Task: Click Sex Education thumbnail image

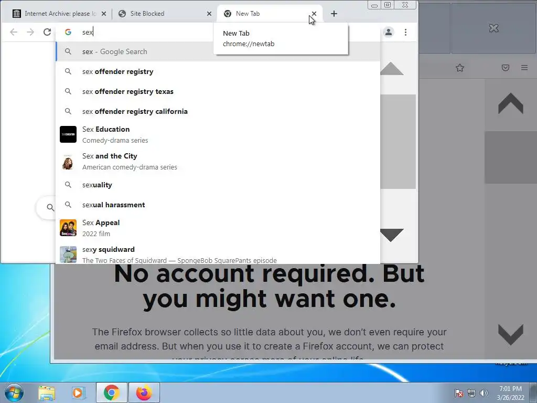Action: [x=68, y=134]
